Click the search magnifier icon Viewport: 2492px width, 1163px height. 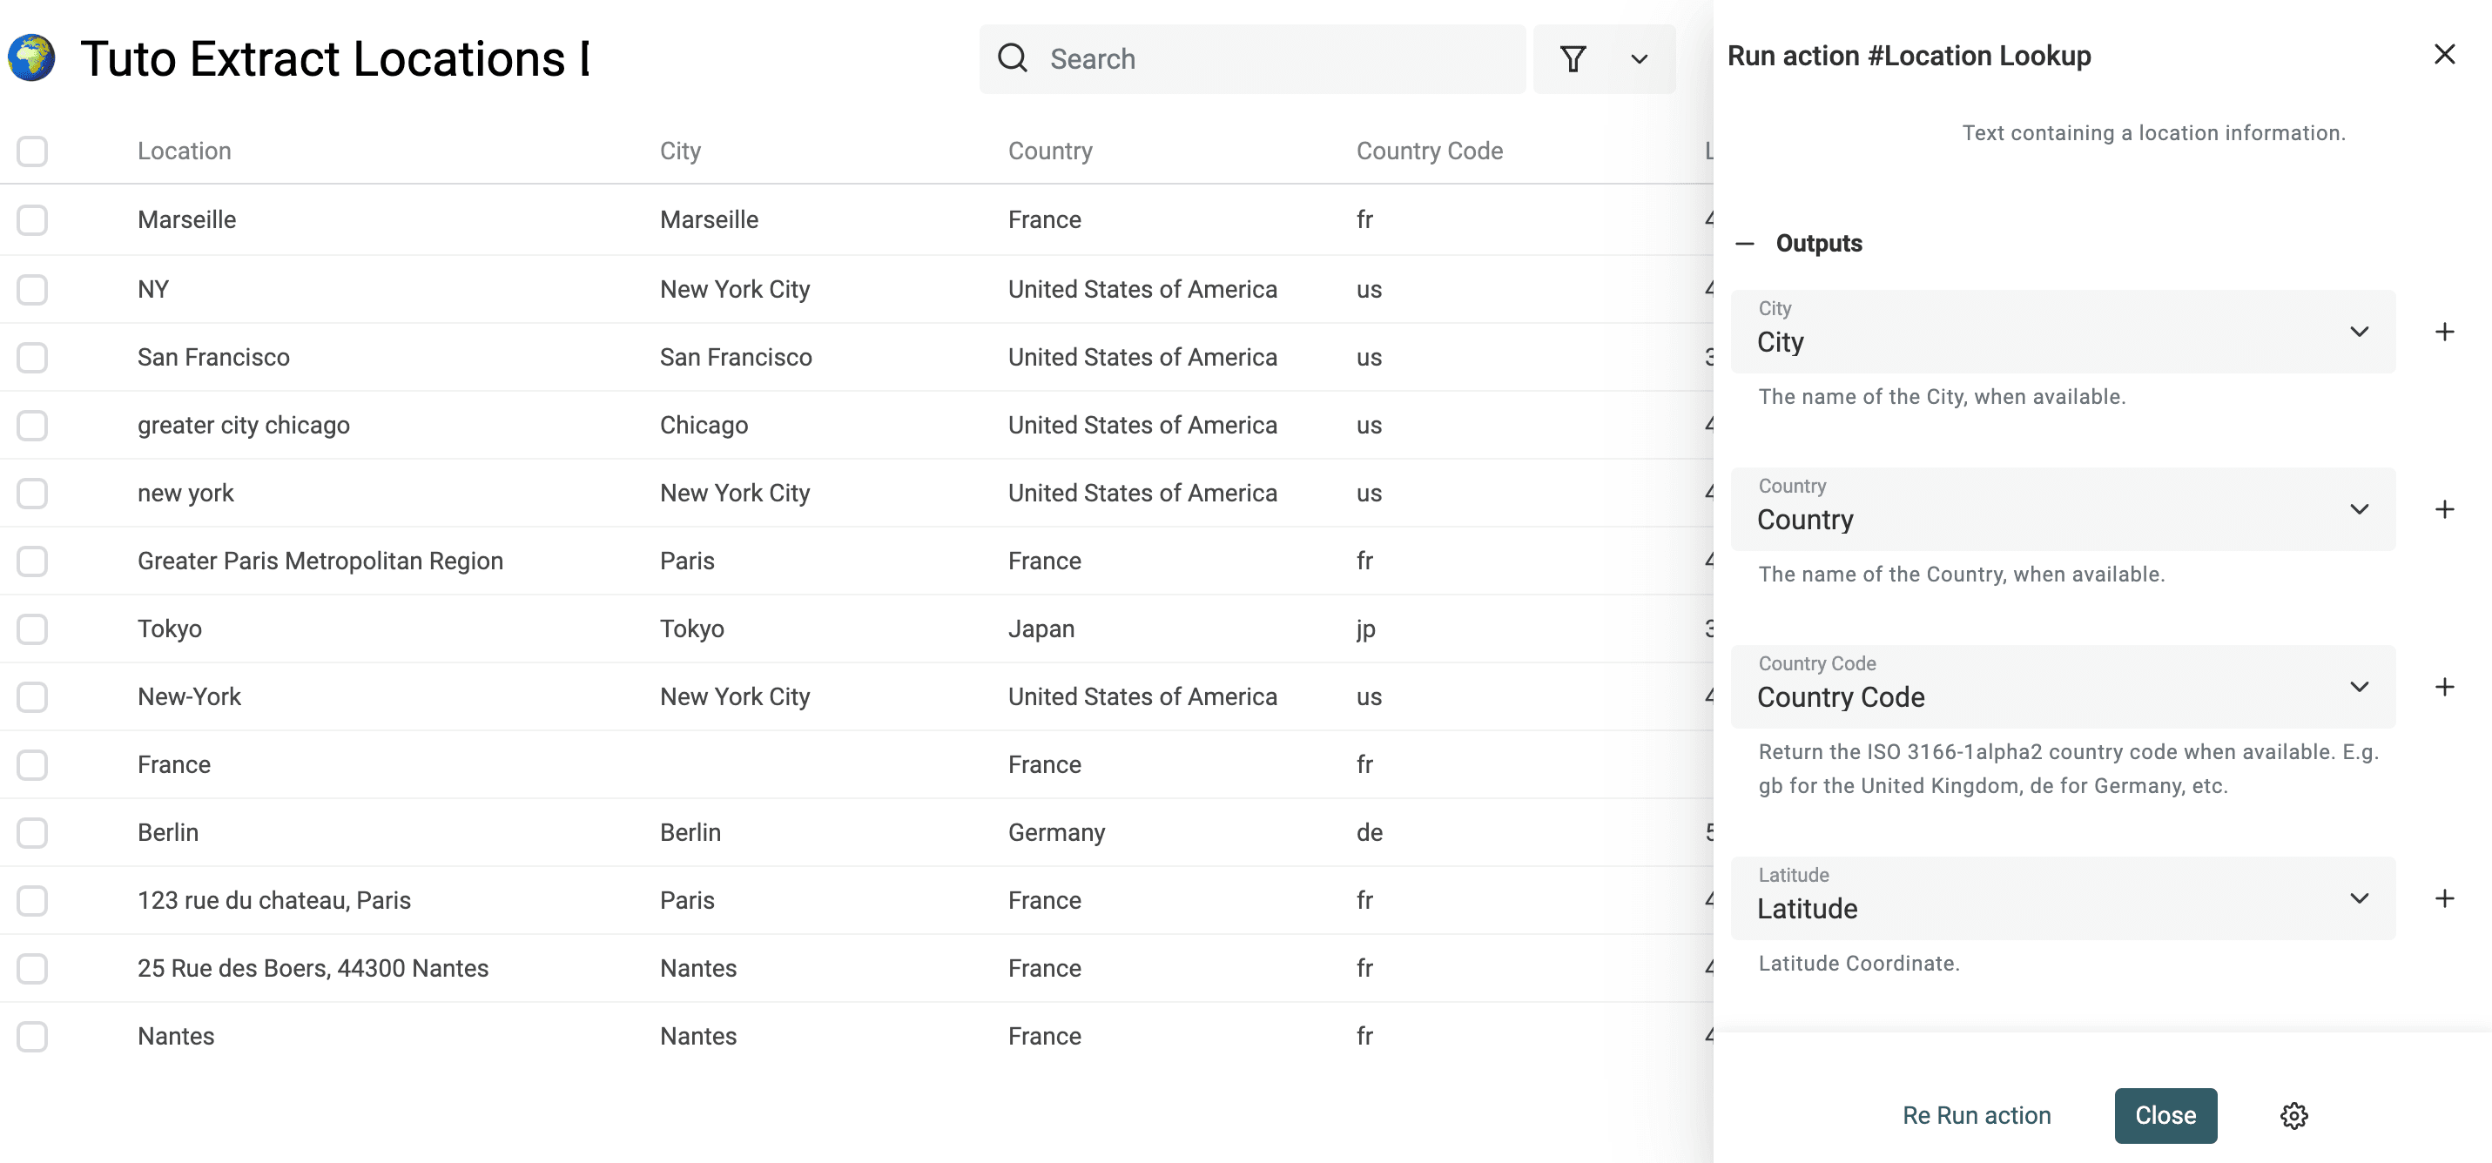click(1012, 58)
